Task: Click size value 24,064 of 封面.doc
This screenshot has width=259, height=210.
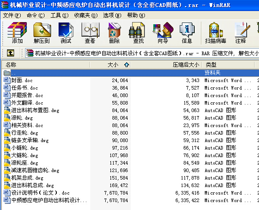Action: (120, 80)
